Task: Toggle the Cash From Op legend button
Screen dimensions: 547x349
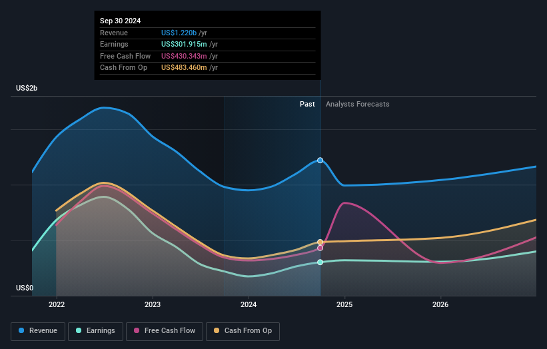Action: [243, 331]
